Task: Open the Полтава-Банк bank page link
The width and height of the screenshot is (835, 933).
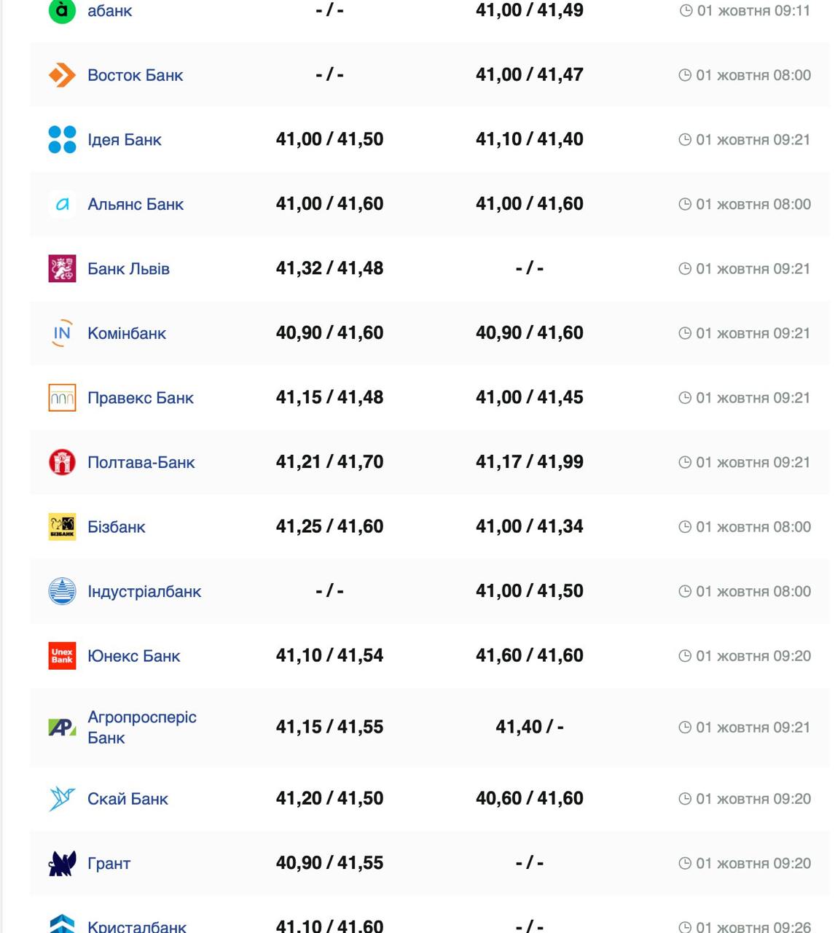Action: point(141,462)
